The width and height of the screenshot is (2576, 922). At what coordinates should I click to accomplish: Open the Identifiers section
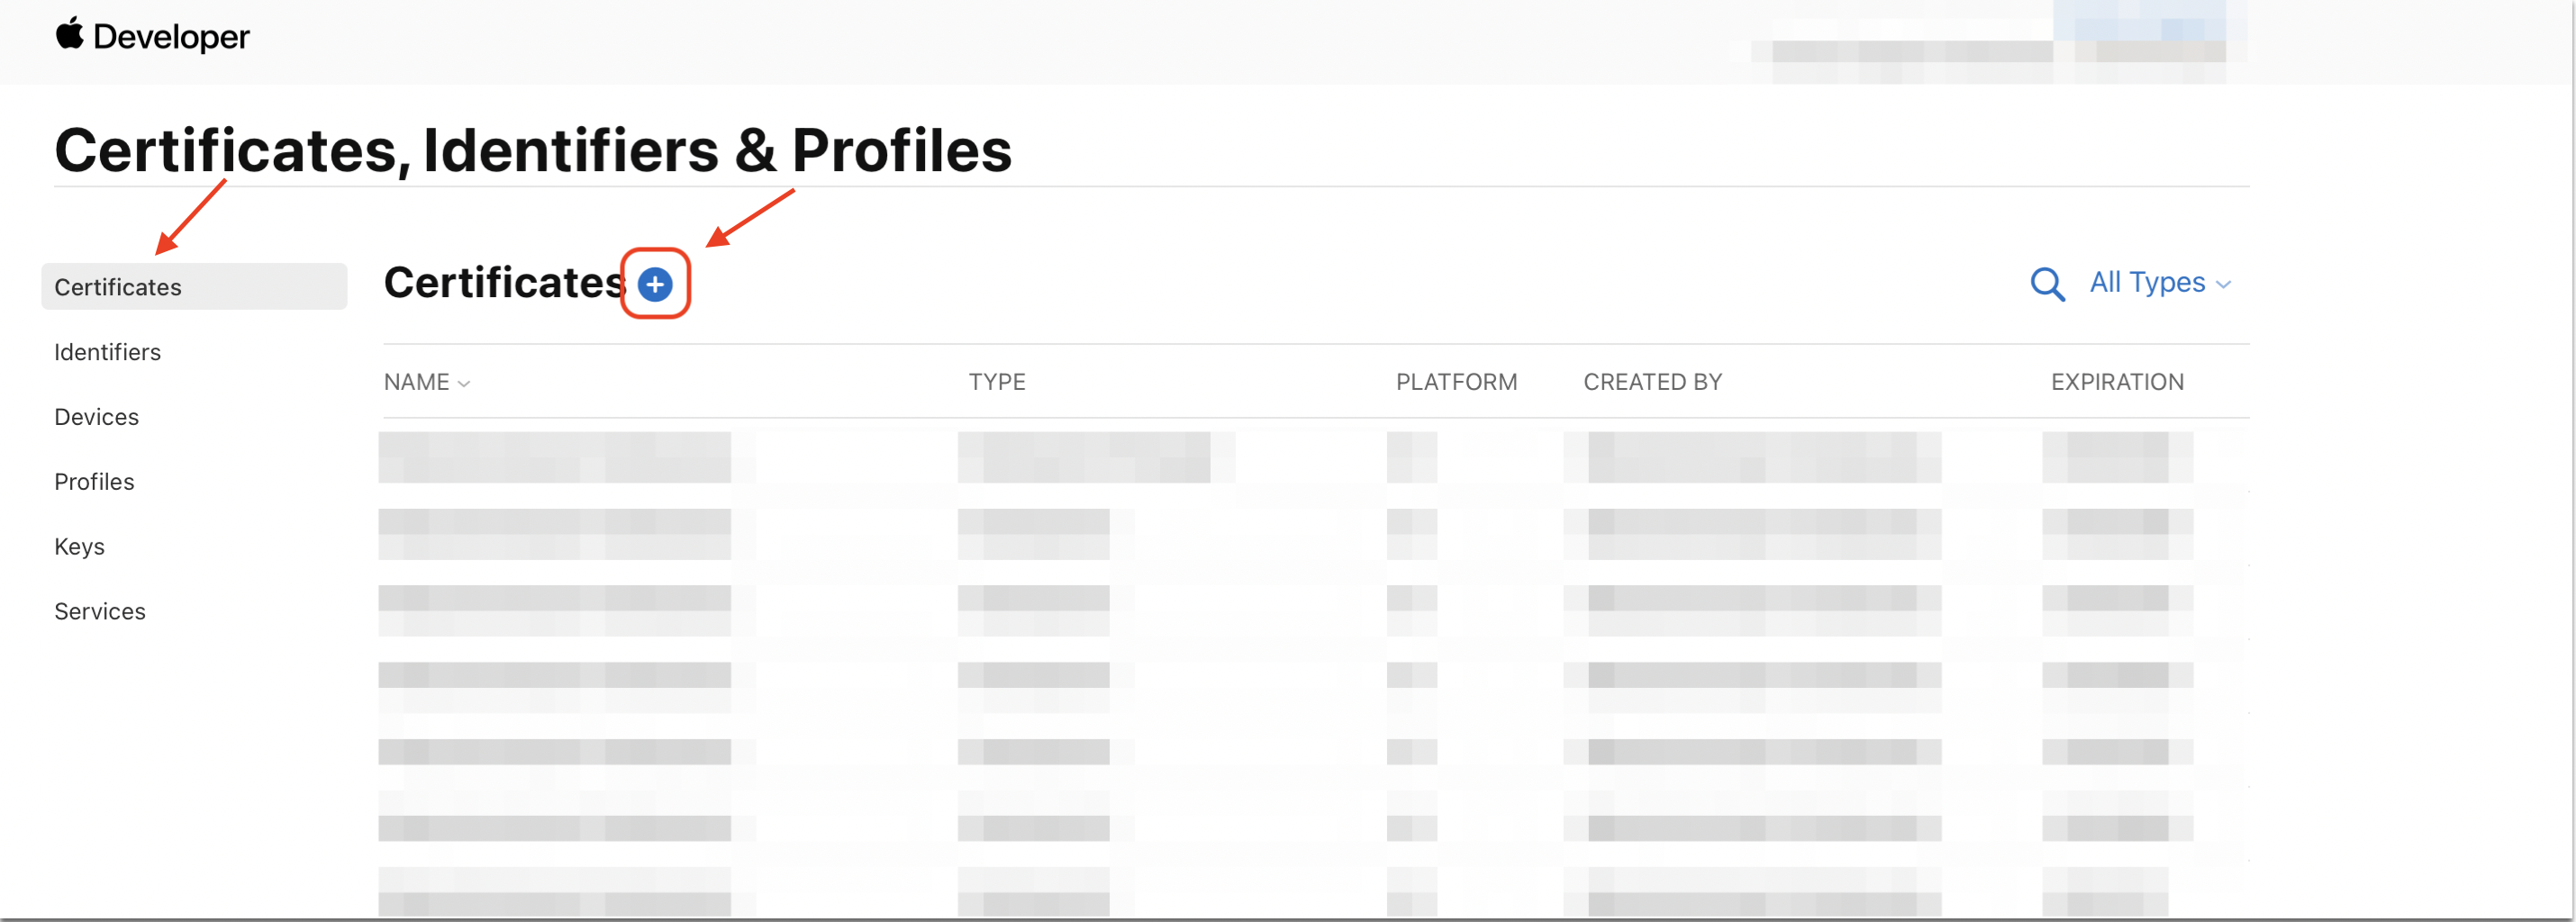click(x=107, y=352)
